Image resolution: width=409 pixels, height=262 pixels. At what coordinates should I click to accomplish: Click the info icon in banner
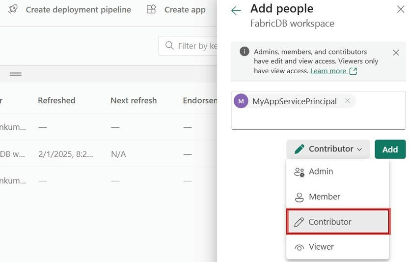tap(244, 52)
